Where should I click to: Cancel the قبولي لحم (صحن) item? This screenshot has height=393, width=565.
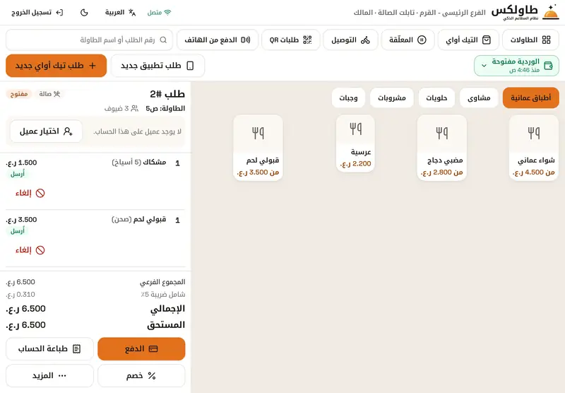pos(30,250)
